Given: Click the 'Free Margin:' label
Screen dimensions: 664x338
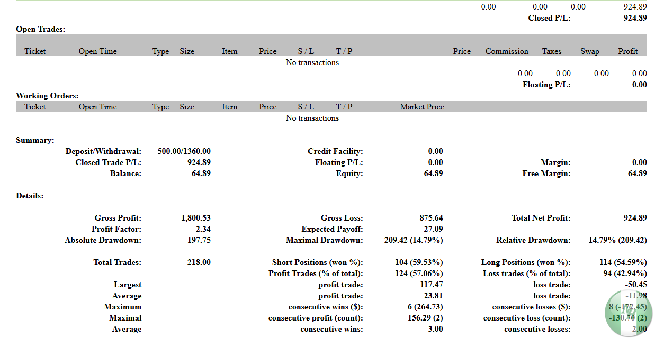Looking at the screenshot, I should pos(546,173).
